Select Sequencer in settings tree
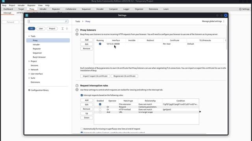This screenshot has width=252, height=141. point(37,53)
